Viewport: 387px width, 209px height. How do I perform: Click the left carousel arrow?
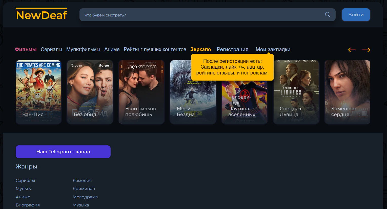pos(352,50)
